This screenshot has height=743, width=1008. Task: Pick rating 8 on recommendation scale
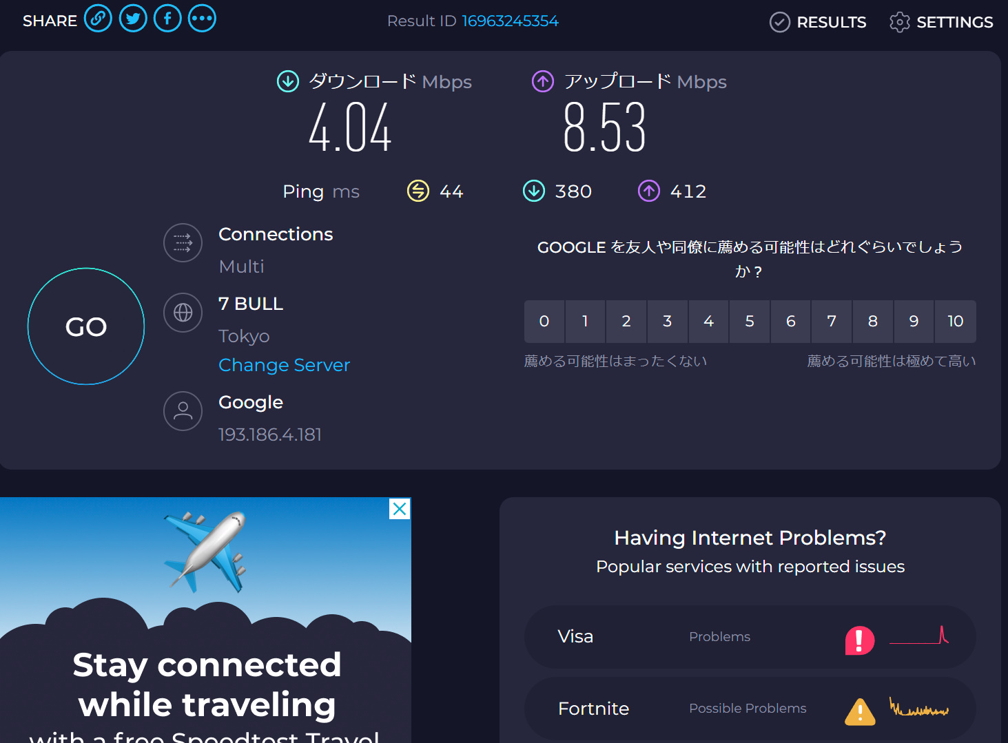point(873,322)
